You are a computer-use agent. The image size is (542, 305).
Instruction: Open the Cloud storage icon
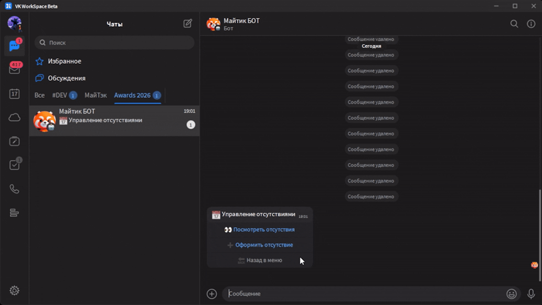coord(14,118)
